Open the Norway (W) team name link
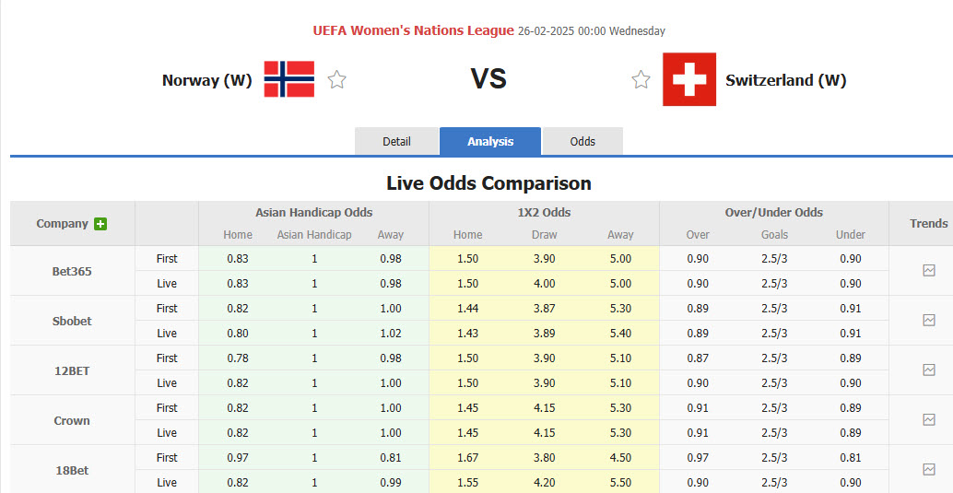The image size is (953, 493). [206, 80]
